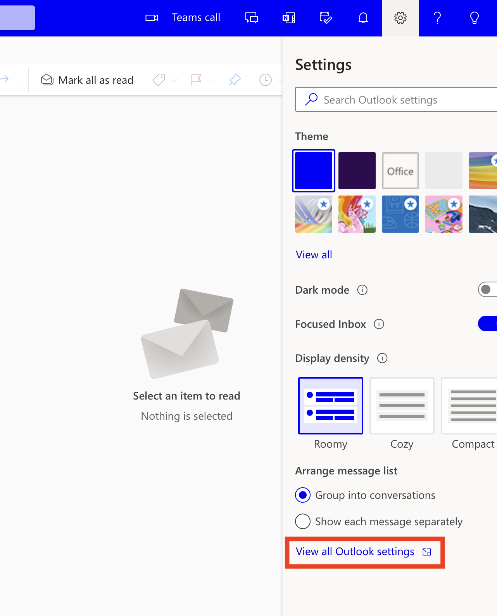Click the pop-out icon beside View all Outlook settings
Viewport: 497px width, 616px height.
(427, 552)
